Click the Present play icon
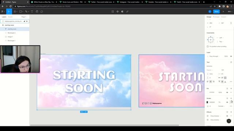Image resolution: width=234 pixels, height=131 pixels. pyautogui.click(x=223, y=12)
